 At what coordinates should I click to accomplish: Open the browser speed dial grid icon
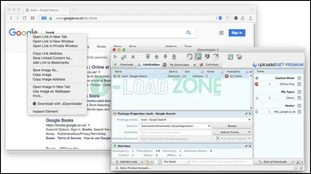(x=33, y=18)
